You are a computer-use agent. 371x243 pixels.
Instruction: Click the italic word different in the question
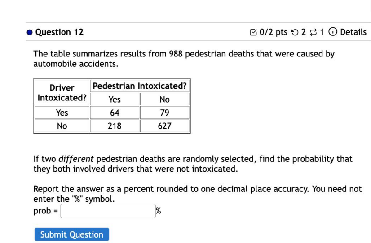pyautogui.click(x=76, y=159)
